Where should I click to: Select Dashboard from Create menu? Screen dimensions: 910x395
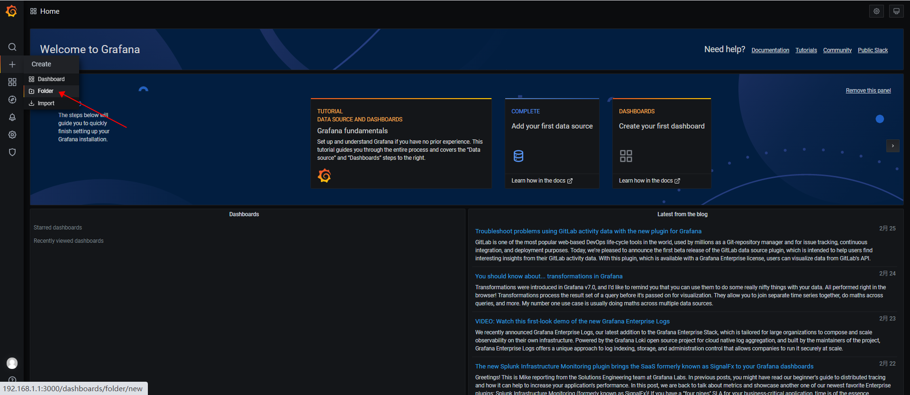(x=51, y=79)
